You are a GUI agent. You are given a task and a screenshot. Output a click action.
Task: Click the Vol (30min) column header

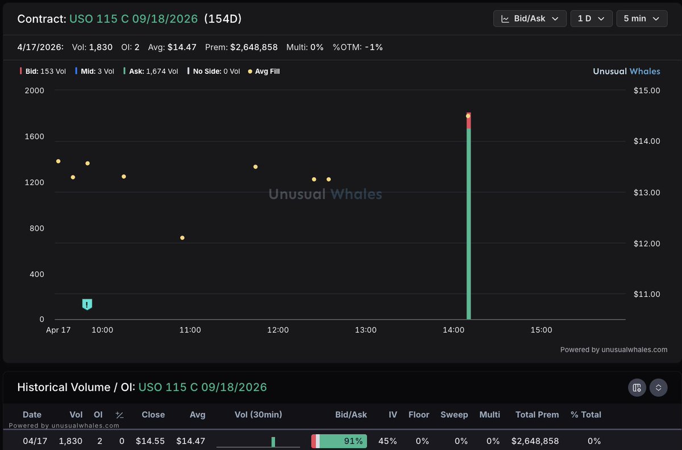(258, 415)
